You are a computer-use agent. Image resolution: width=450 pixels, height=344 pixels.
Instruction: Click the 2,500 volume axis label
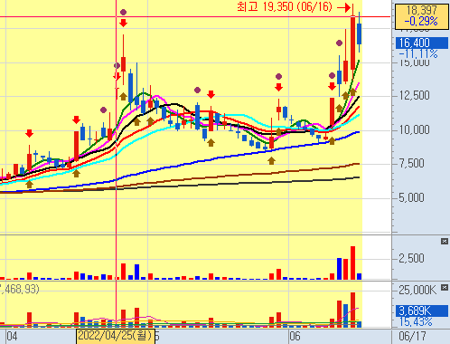point(411,259)
